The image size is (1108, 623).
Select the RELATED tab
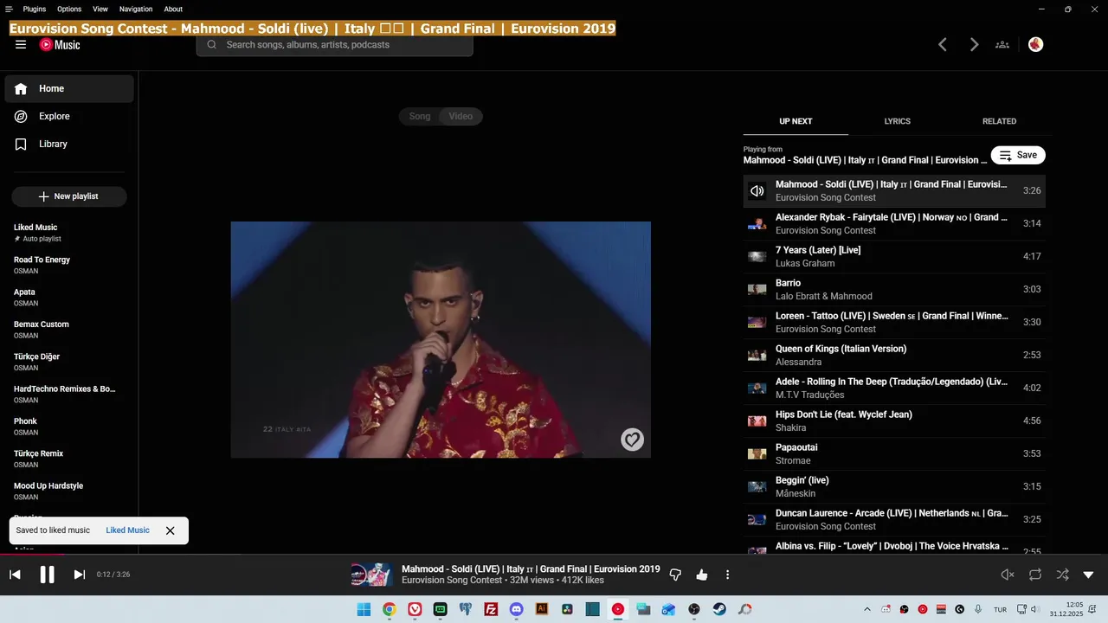(x=999, y=121)
